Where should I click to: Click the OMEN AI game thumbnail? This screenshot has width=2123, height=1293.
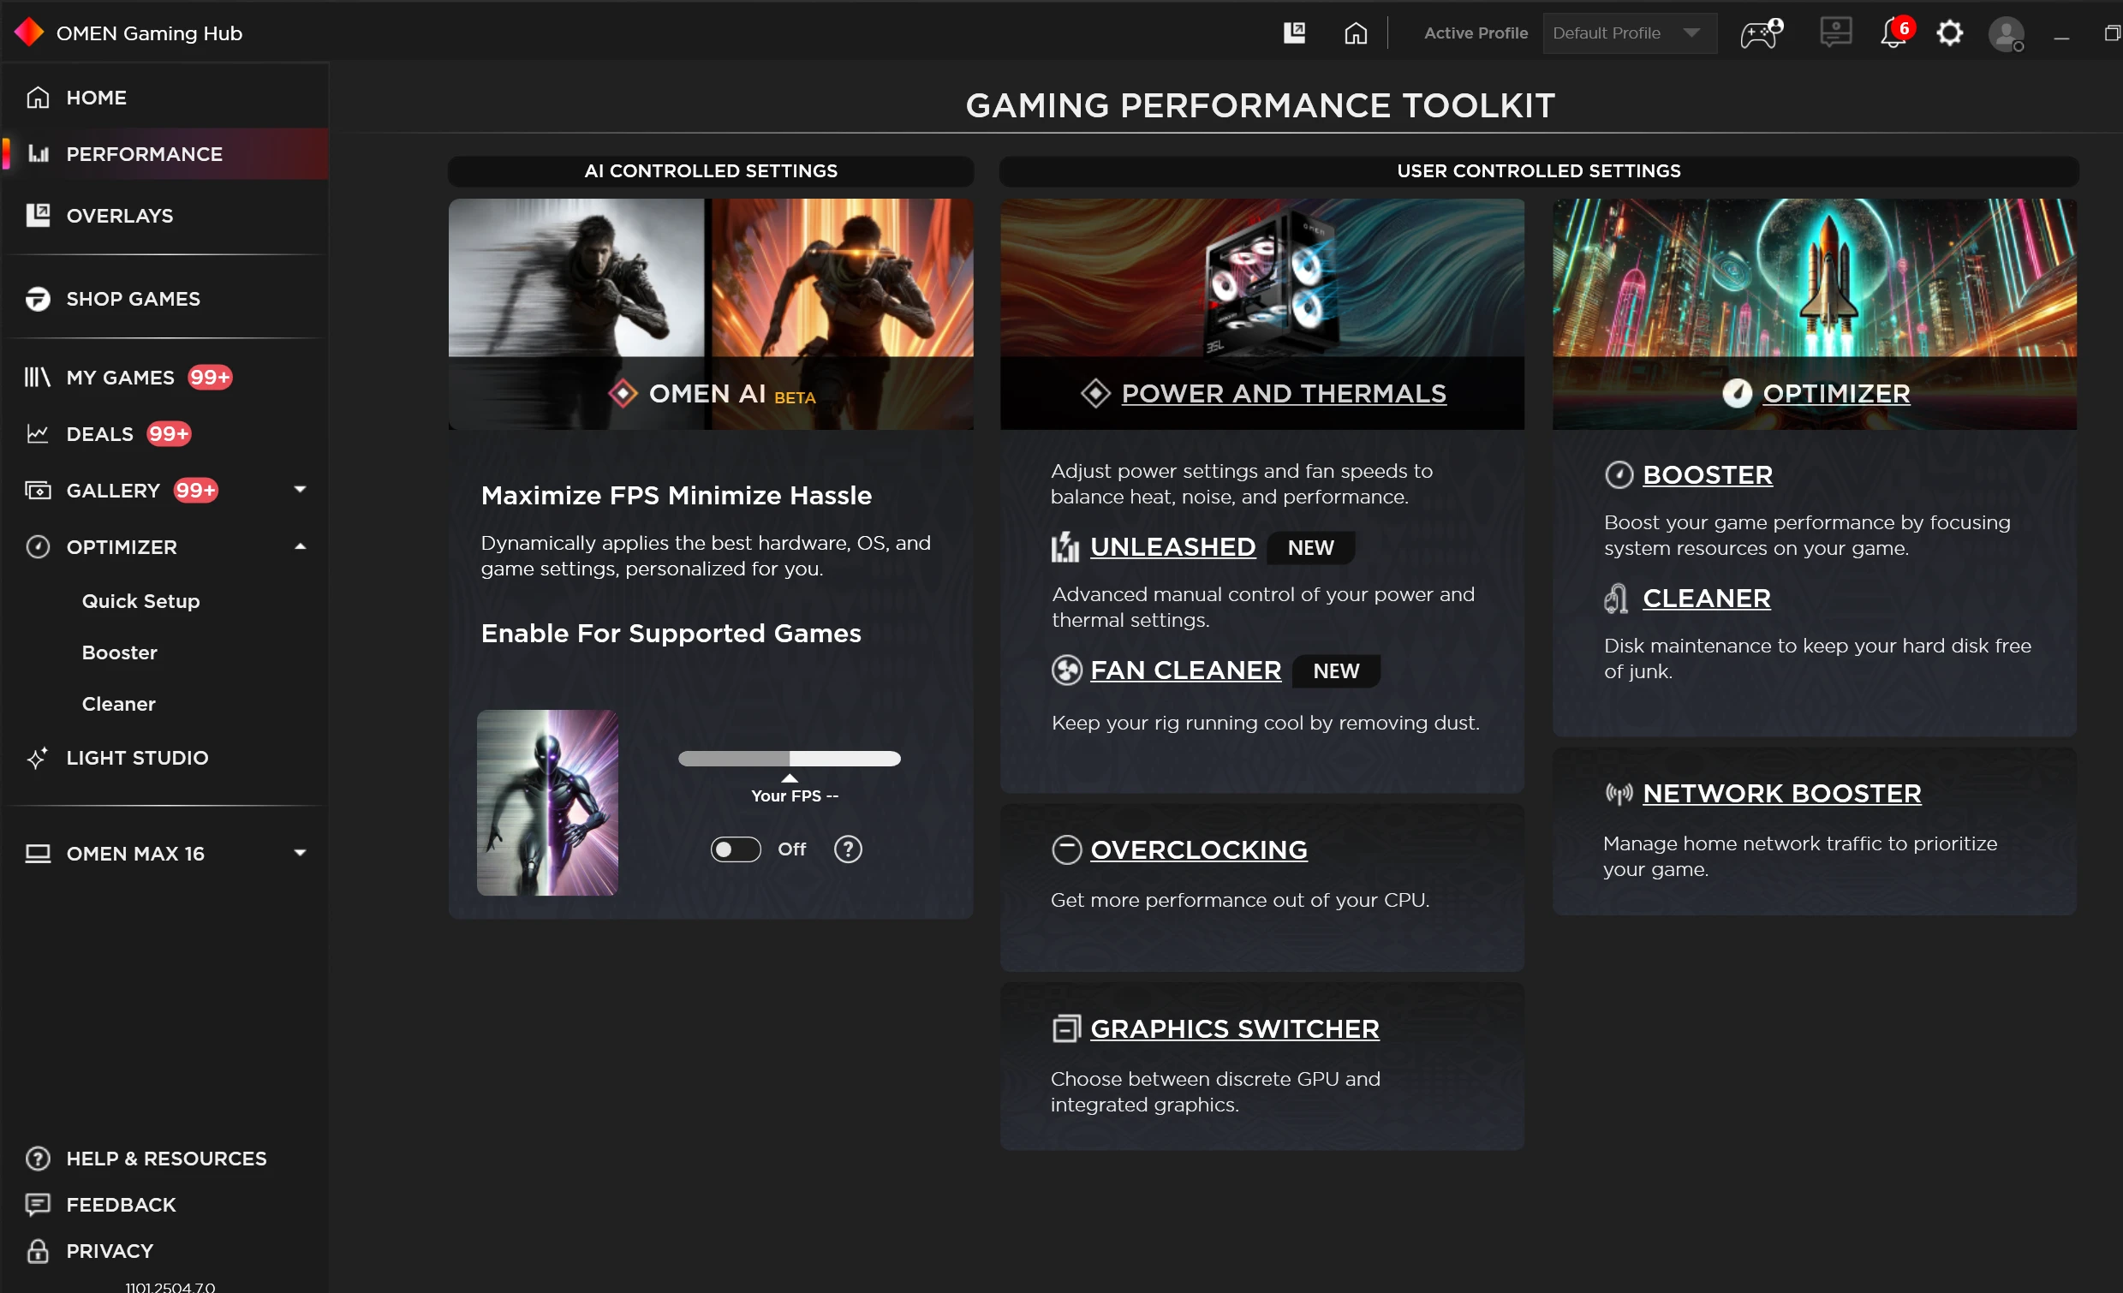547,803
